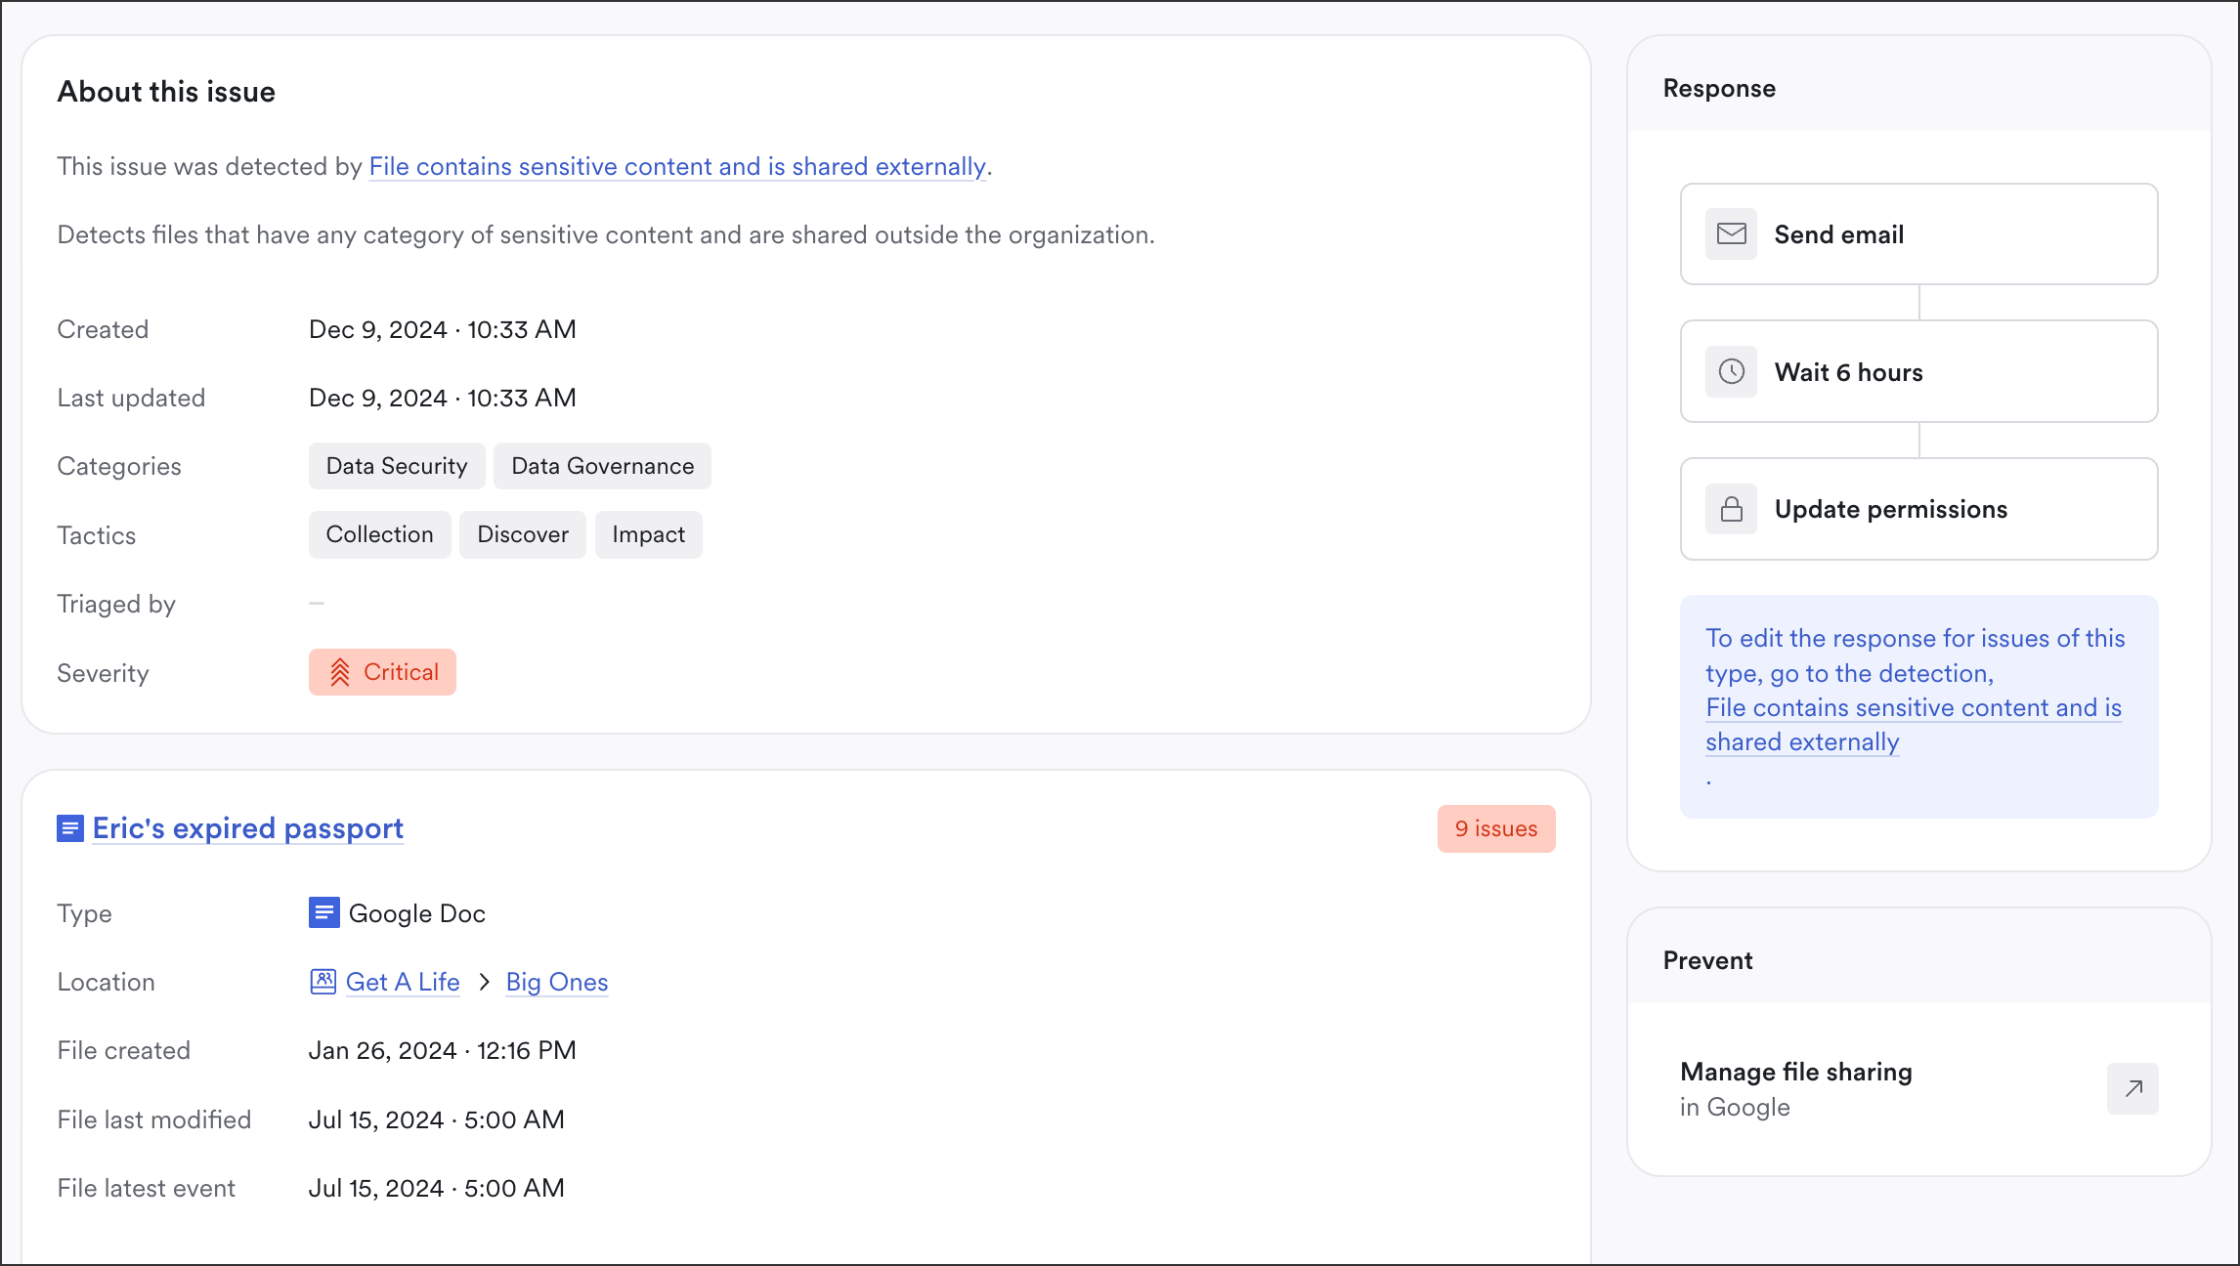Click the envelope icon in Send email
The width and height of the screenshot is (2240, 1266).
click(x=1731, y=234)
